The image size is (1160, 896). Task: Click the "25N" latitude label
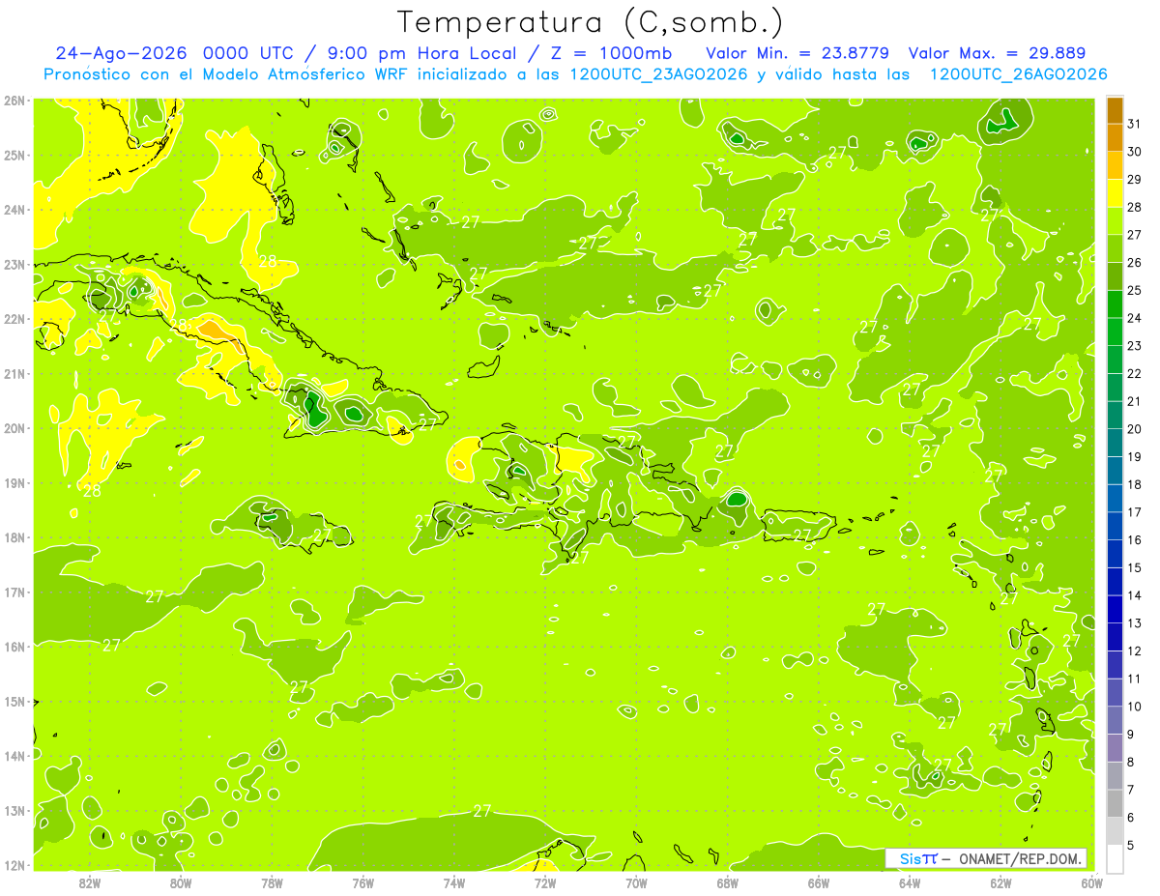click(14, 155)
